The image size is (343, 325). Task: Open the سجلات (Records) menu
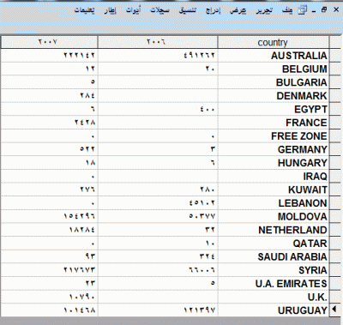point(159,10)
